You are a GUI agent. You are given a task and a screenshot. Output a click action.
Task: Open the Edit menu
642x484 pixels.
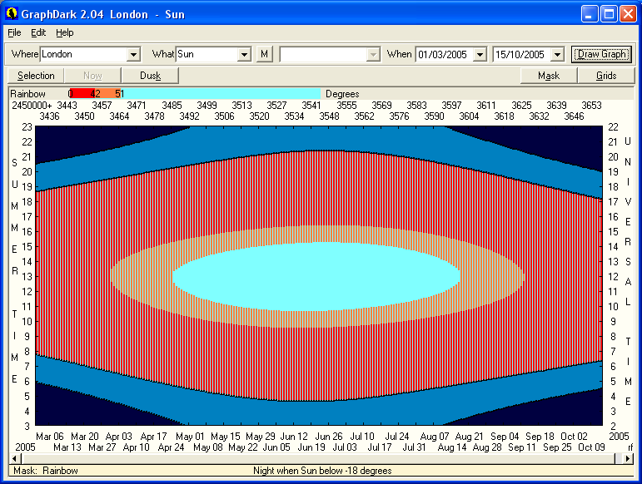tap(38, 32)
